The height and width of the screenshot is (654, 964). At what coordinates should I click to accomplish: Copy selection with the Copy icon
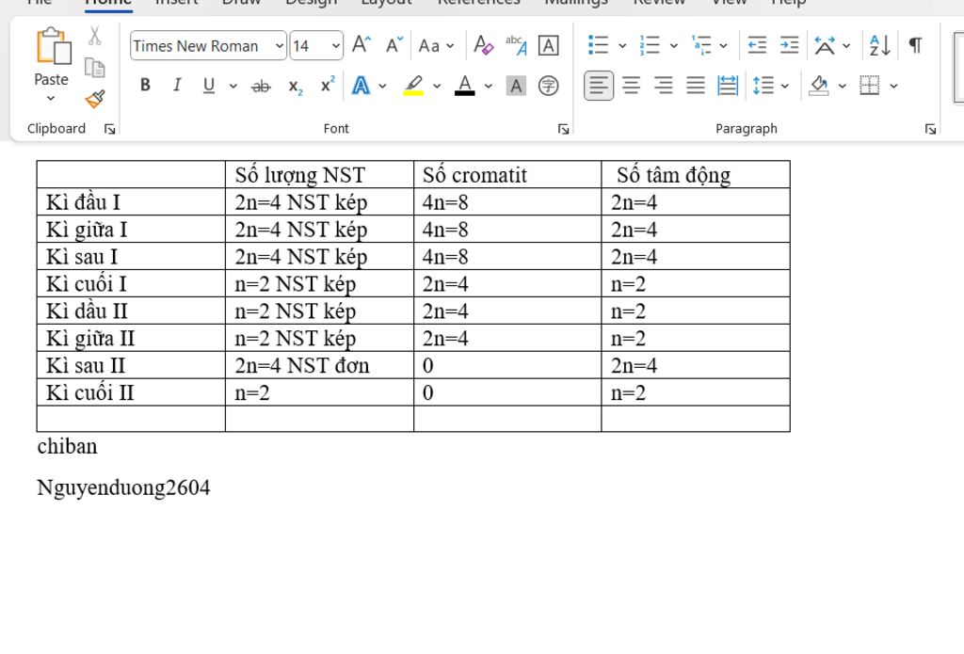tap(94, 68)
